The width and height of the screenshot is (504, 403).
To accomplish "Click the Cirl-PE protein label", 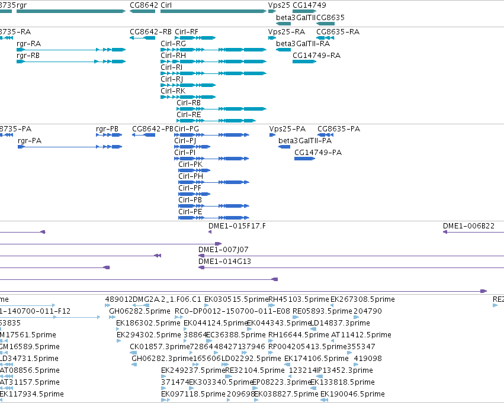I will pyautogui.click(x=190, y=212).
